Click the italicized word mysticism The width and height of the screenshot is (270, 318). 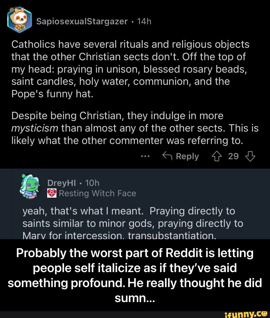(x=35, y=128)
